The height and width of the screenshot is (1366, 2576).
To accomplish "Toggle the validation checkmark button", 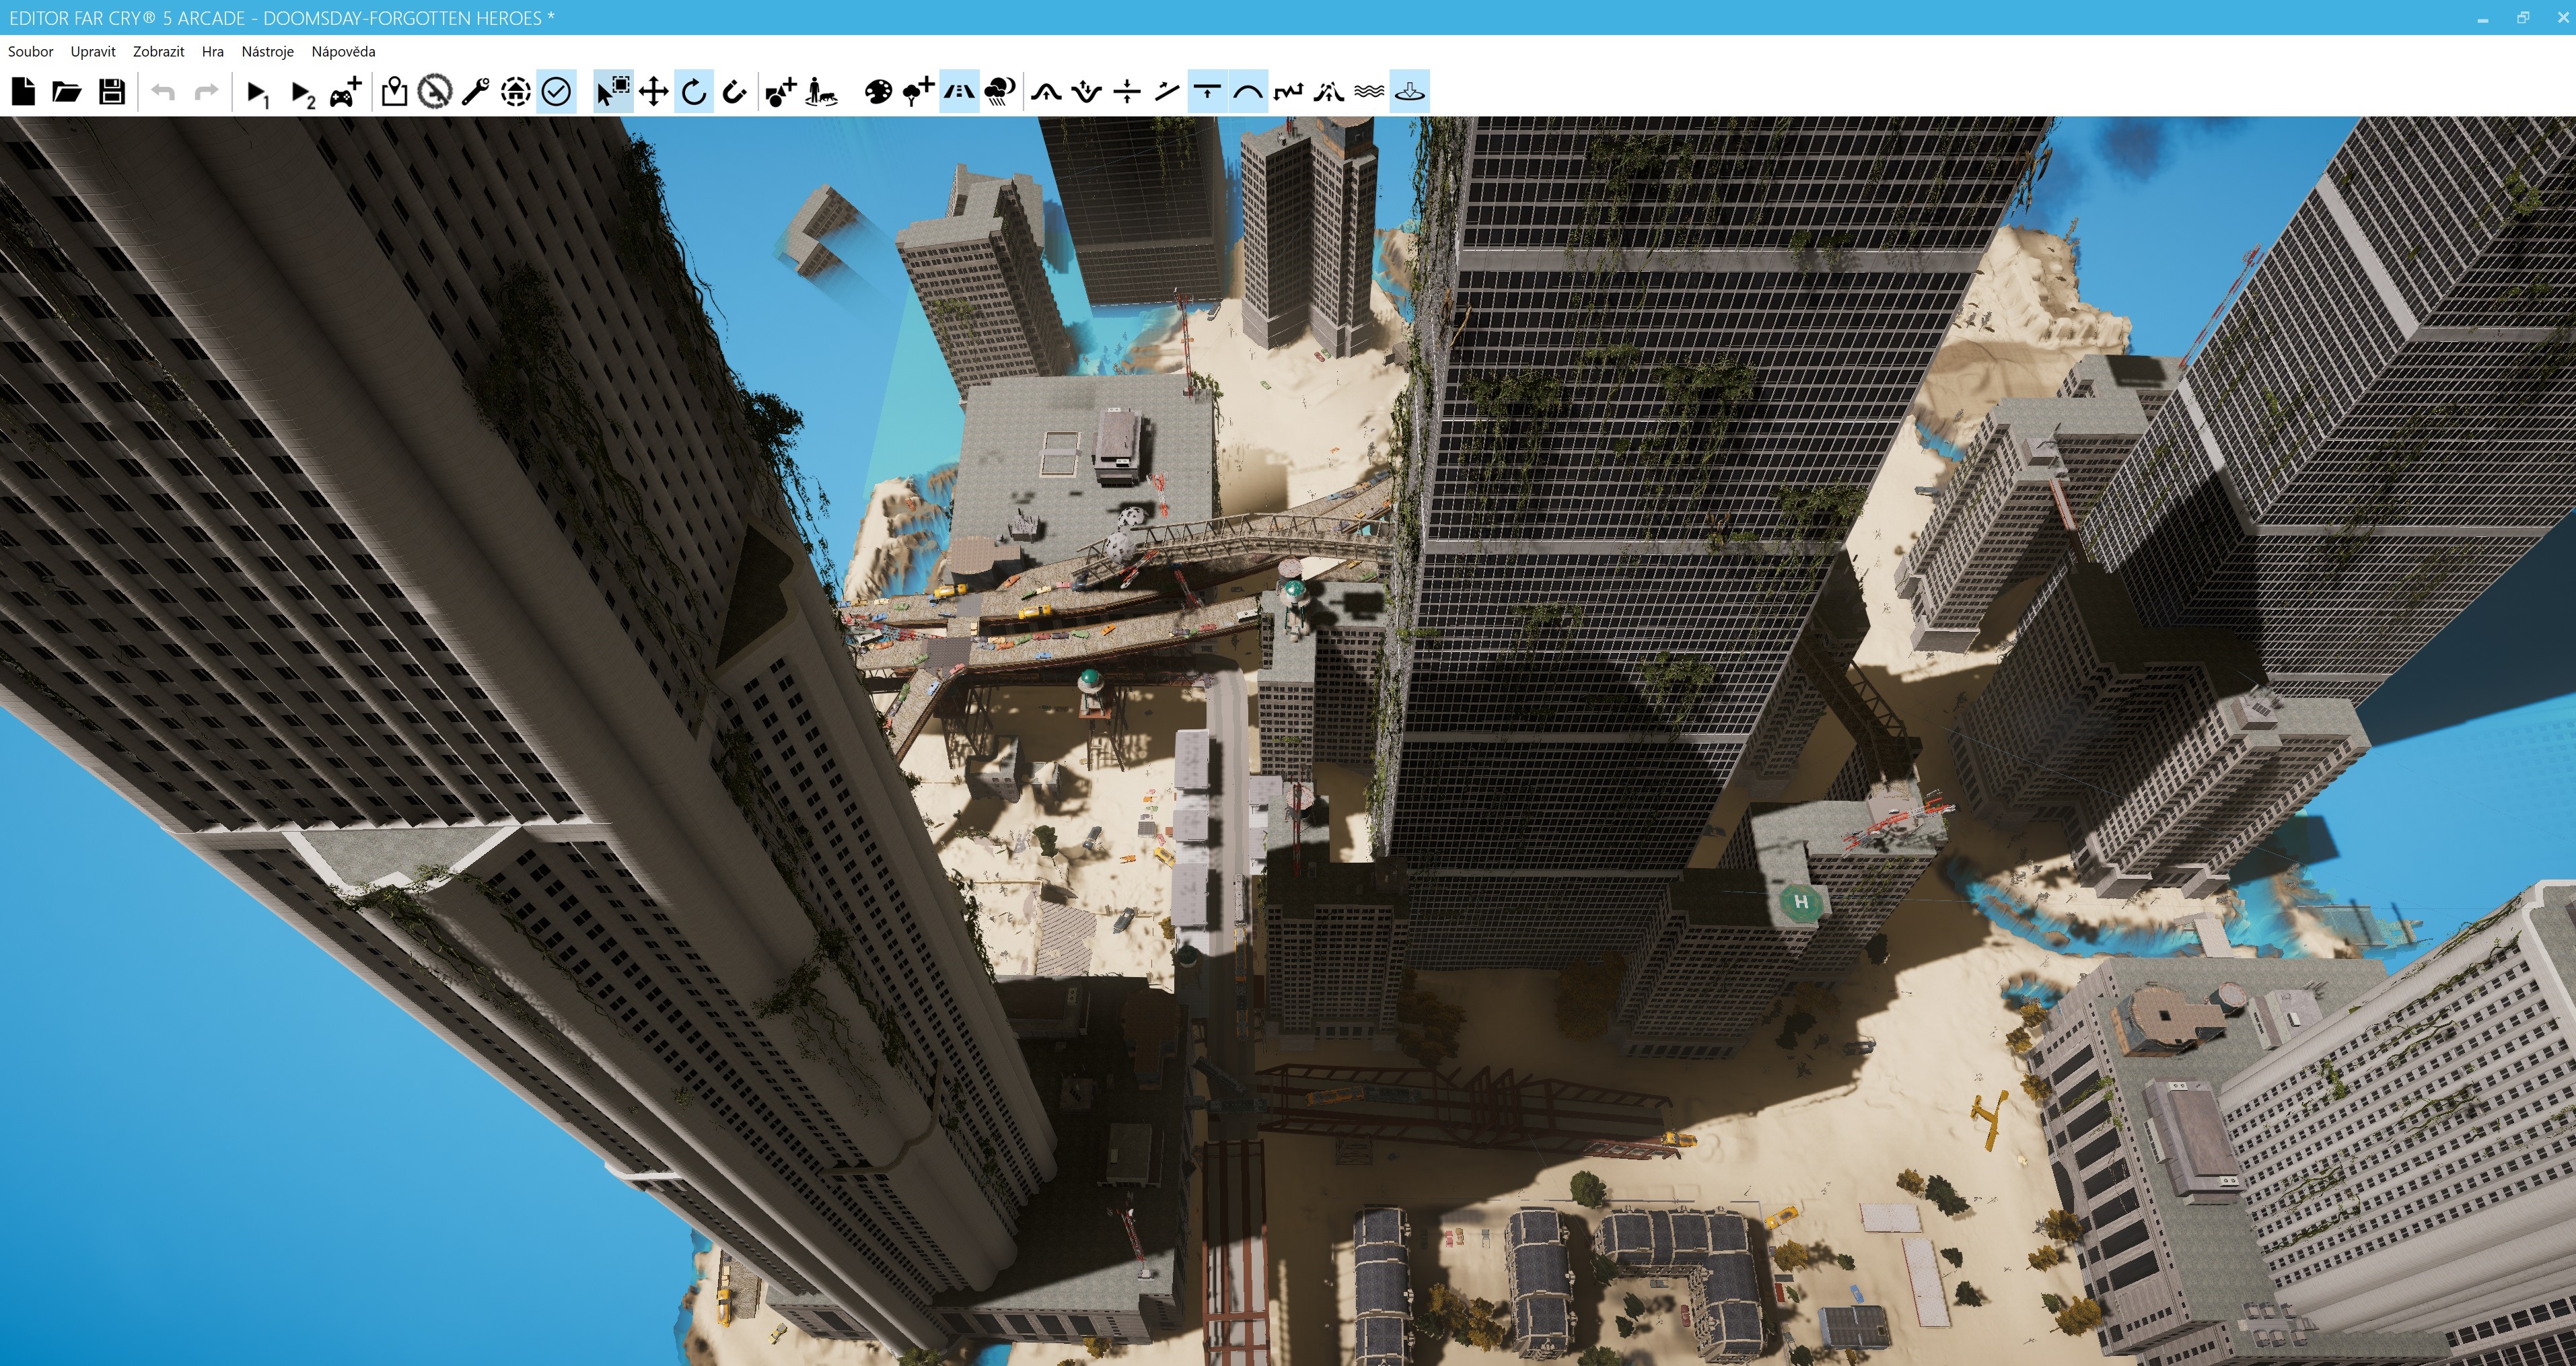I will 556,92.
